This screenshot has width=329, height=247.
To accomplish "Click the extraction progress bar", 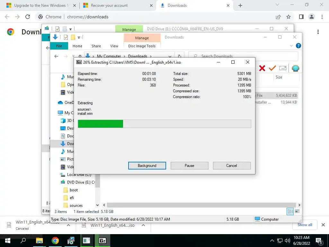I will coord(164,124).
